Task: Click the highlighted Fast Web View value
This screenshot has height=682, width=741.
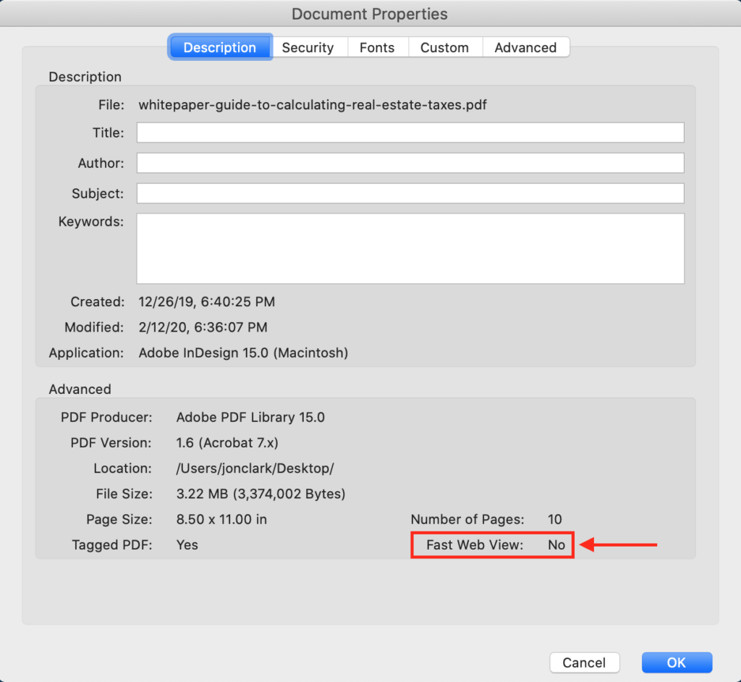Action: click(x=556, y=544)
